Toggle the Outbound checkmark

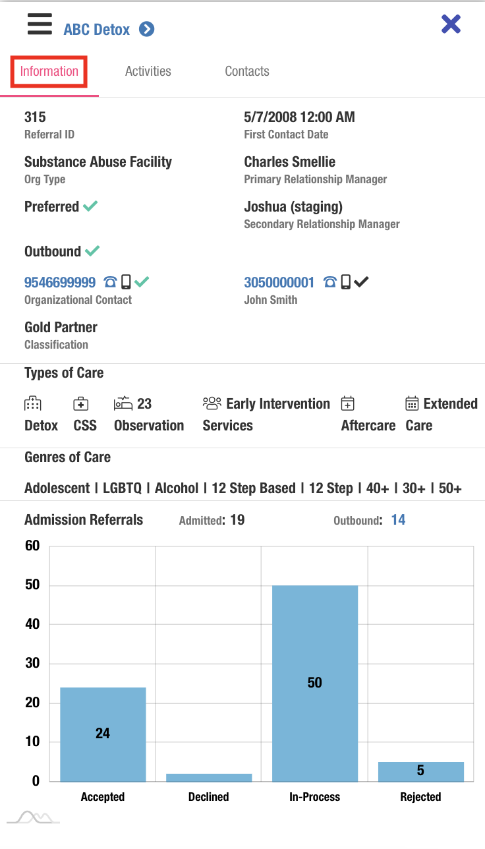coord(93,251)
